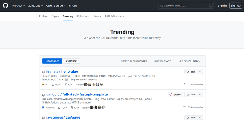Click the TypeScript language color dot

click(x=43, y=107)
